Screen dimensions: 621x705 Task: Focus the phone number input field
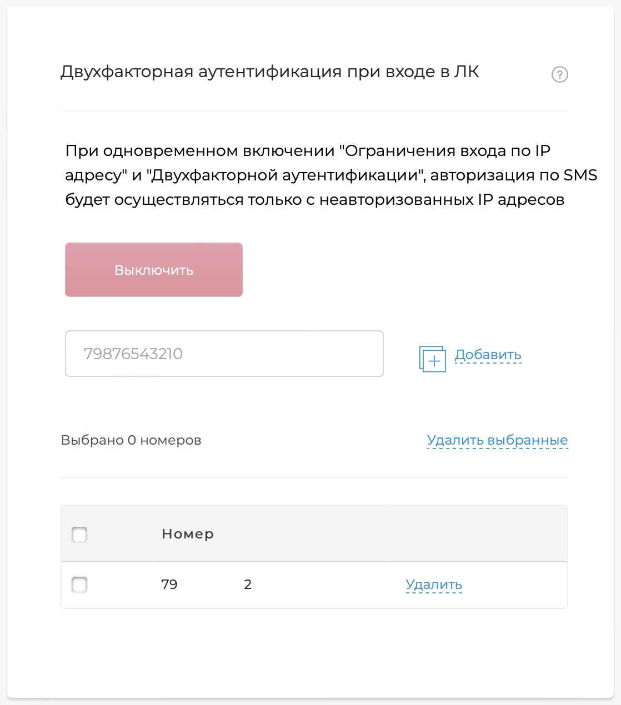[x=224, y=354]
